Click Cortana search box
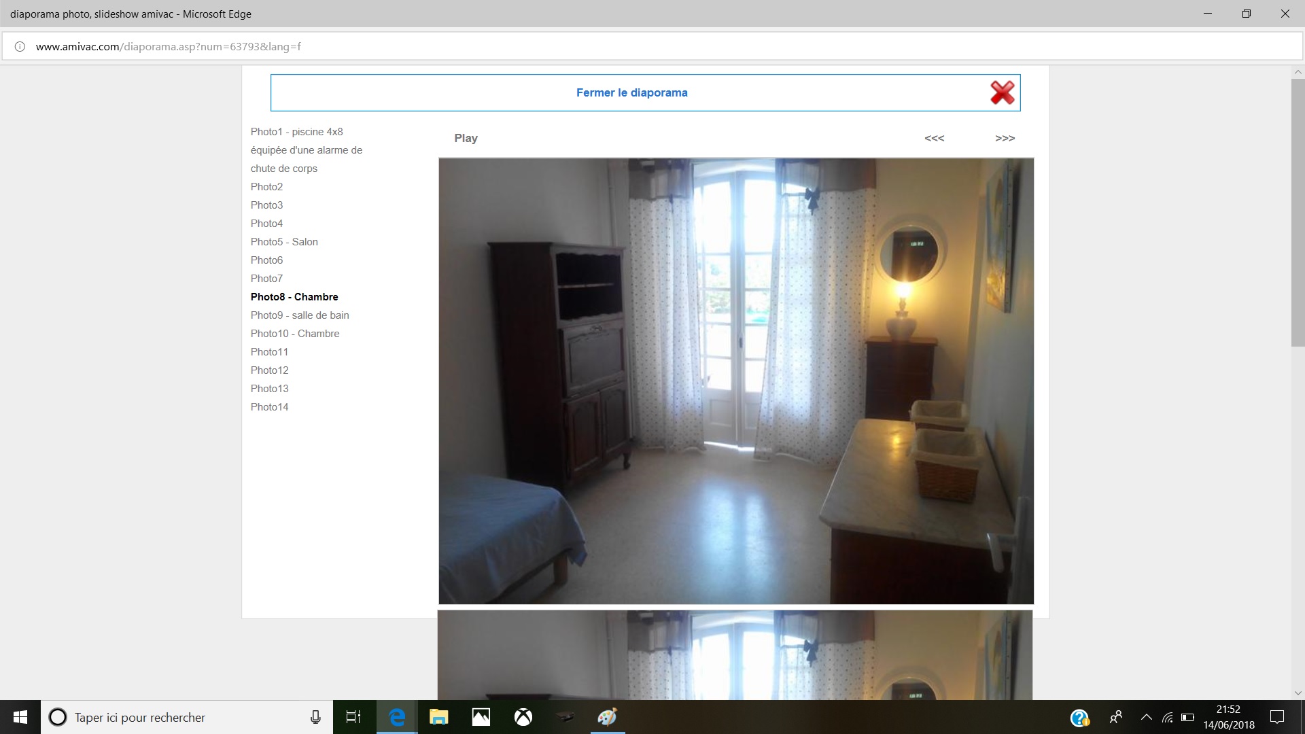Screen dimensions: 1305x734 187,717
